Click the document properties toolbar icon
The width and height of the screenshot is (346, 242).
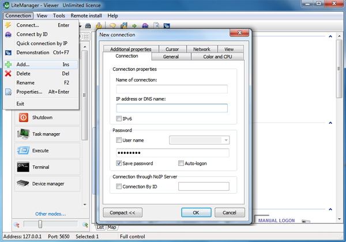[156, 25]
